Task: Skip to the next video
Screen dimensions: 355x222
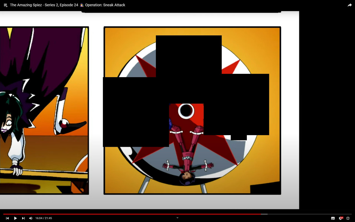Action: [23, 218]
